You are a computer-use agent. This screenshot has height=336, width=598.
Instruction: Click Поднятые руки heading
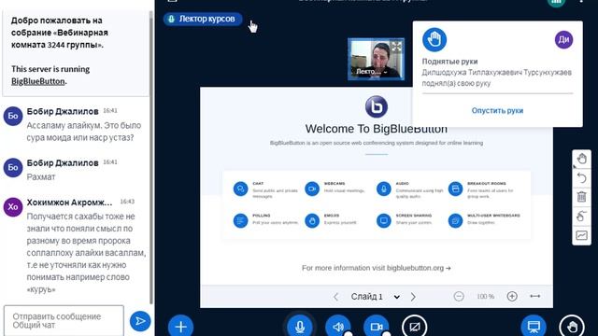click(x=449, y=62)
